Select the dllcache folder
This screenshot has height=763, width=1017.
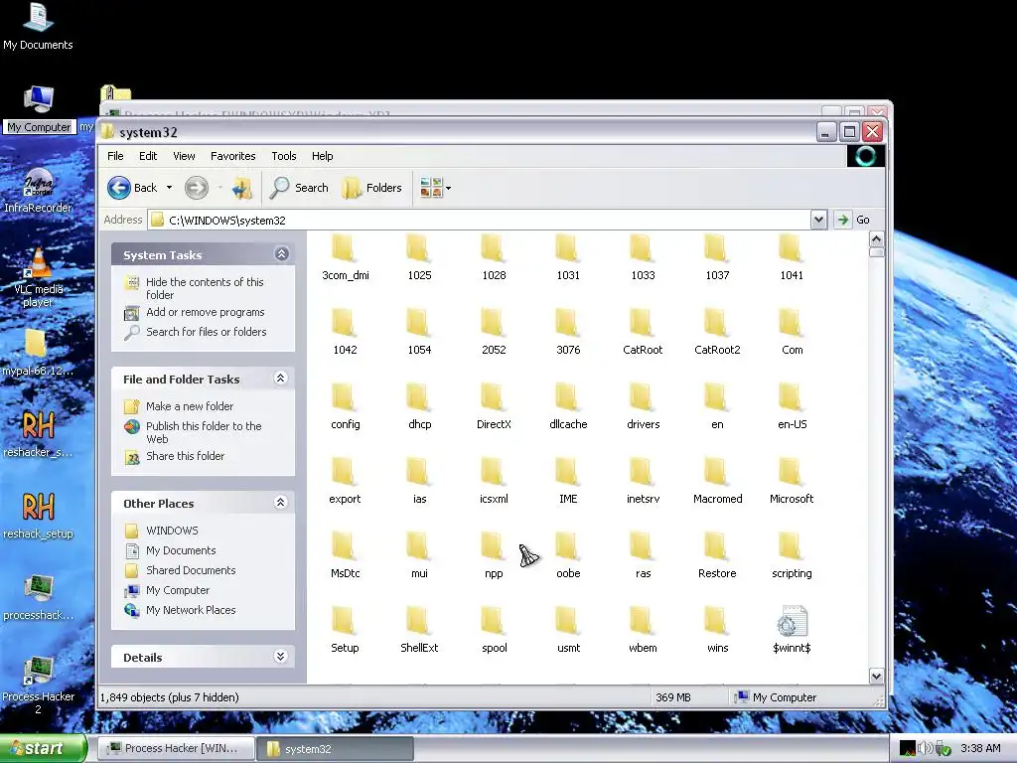568,406
